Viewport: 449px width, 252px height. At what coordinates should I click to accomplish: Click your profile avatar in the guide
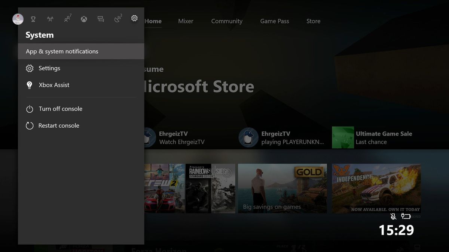click(18, 19)
